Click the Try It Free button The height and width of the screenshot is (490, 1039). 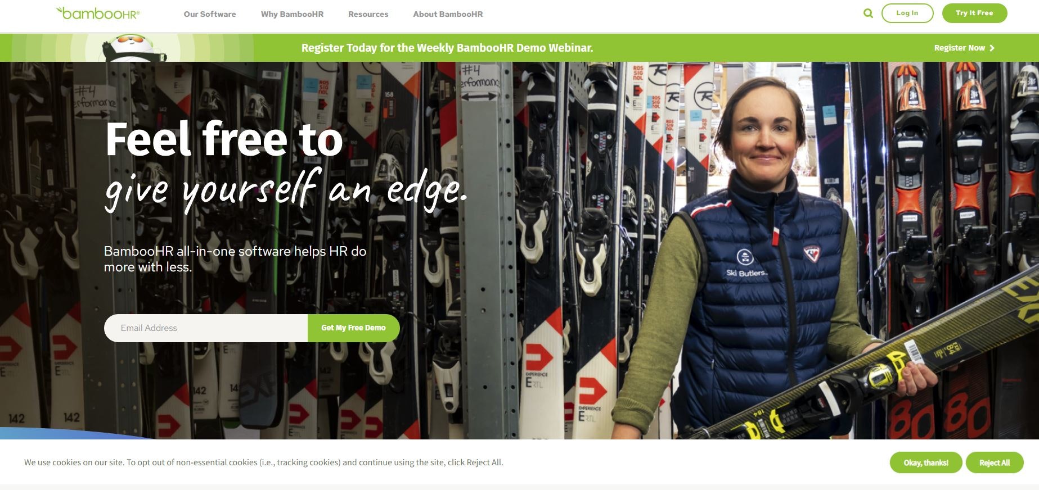click(x=974, y=13)
